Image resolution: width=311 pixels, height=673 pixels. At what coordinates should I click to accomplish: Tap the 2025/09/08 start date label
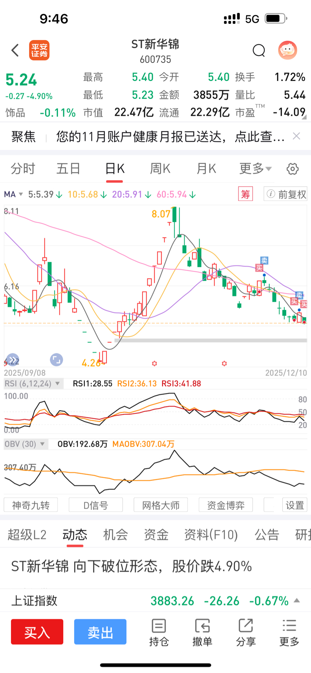pyautogui.click(x=25, y=373)
